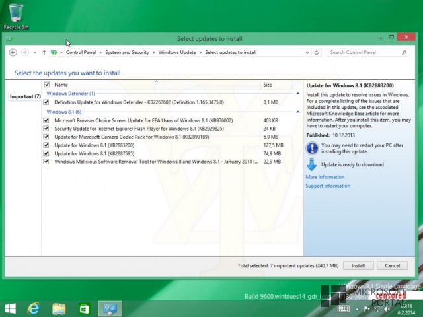Click the restart warning exclamation icon
423x317 pixels.
[x=312, y=148]
